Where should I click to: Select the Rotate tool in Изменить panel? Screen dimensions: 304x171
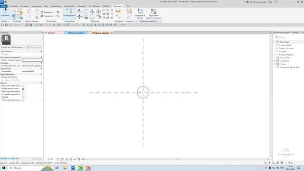click(x=92, y=17)
